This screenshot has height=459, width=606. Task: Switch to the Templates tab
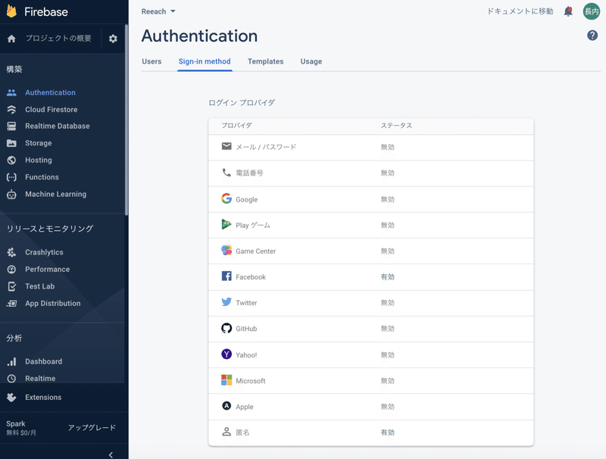click(x=266, y=61)
